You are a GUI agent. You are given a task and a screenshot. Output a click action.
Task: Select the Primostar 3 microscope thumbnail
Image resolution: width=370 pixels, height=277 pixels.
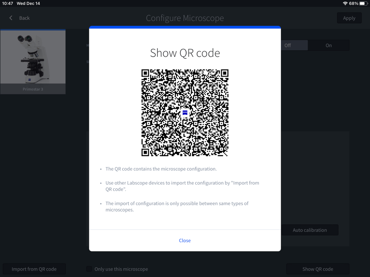(33, 62)
